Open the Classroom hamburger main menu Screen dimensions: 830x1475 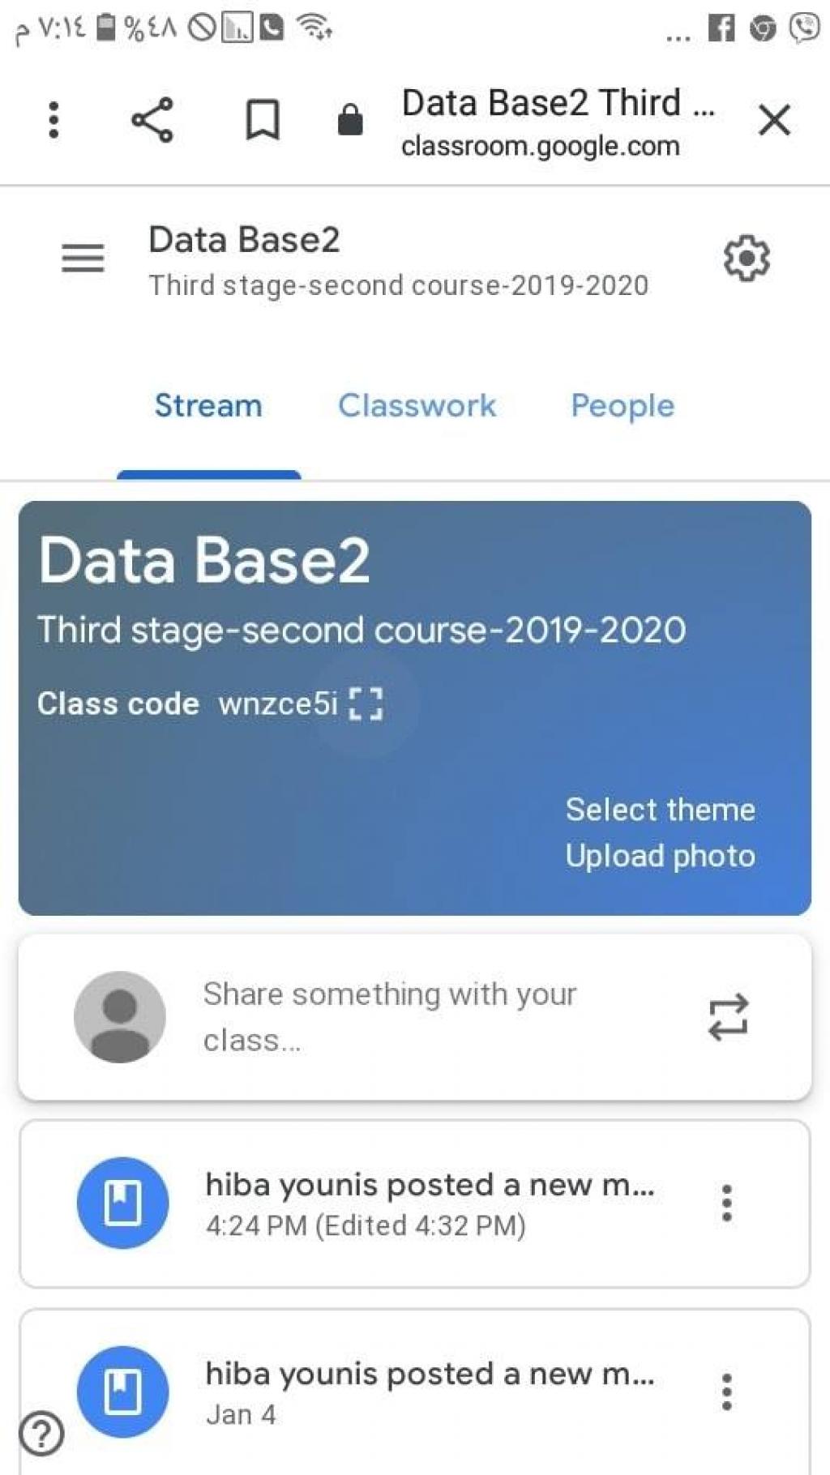click(x=83, y=259)
